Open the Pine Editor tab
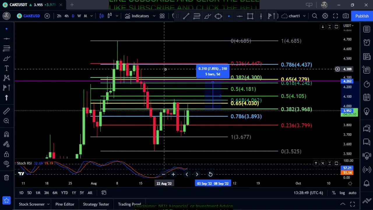Screen dimensions: 373x210 tap(65, 204)
